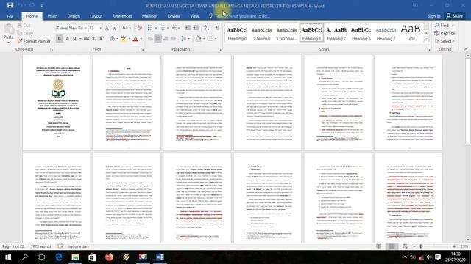Decrease the paragraph indent
Screen dimensions: 471x264
(188, 28)
